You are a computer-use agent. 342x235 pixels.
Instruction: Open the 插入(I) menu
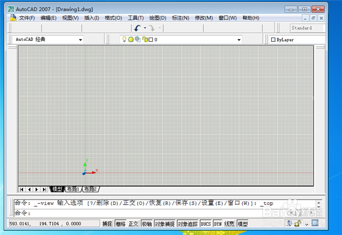click(92, 18)
